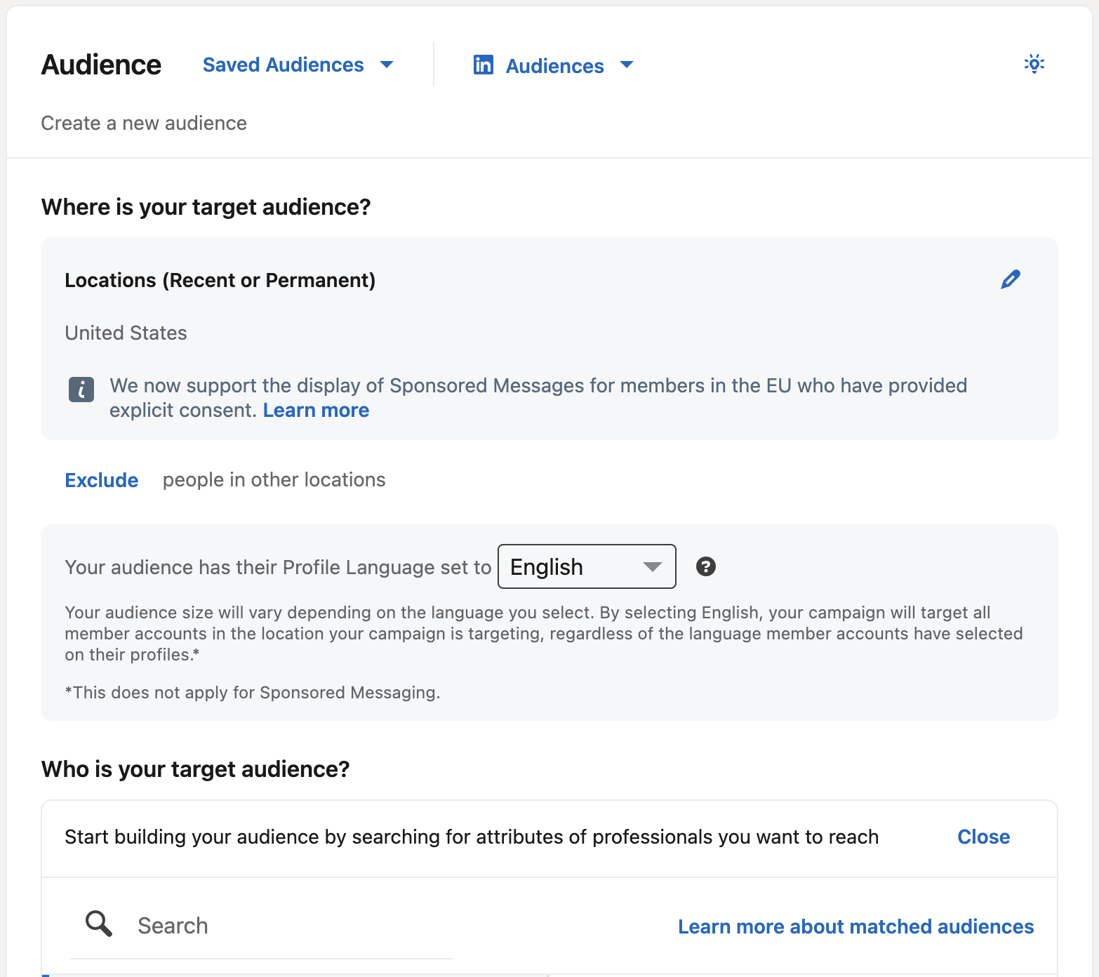Click Create a new audience
Image resolution: width=1099 pixels, height=977 pixels.
click(144, 123)
